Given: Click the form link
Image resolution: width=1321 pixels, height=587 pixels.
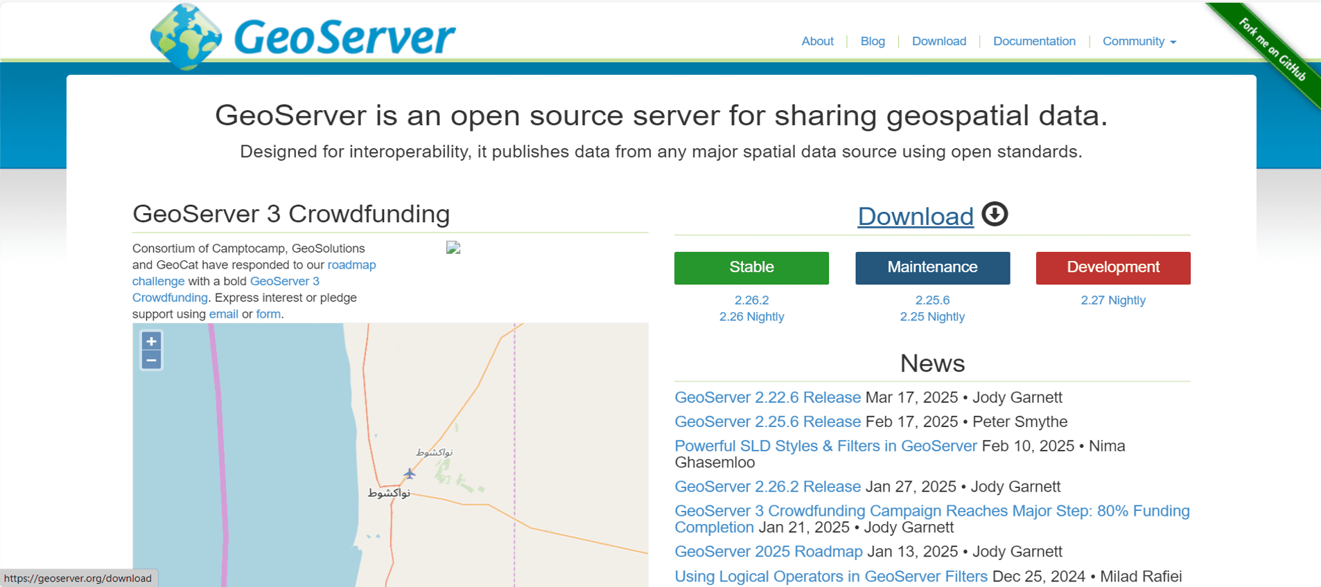Looking at the screenshot, I should coord(268,314).
